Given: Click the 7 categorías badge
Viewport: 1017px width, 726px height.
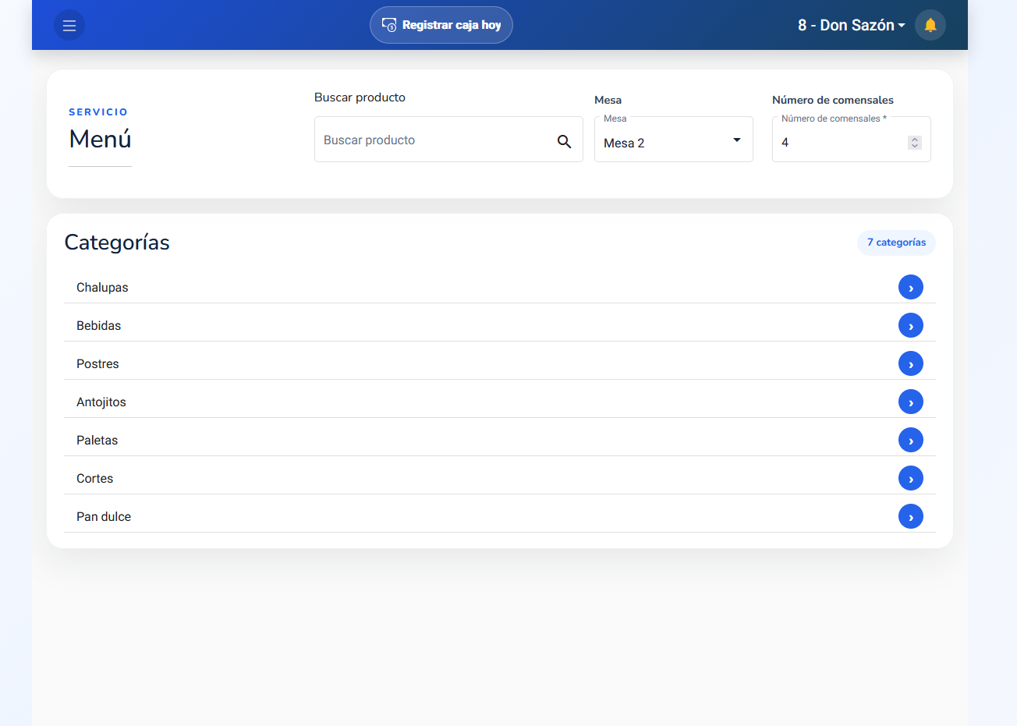Looking at the screenshot, I should (896, 243).
